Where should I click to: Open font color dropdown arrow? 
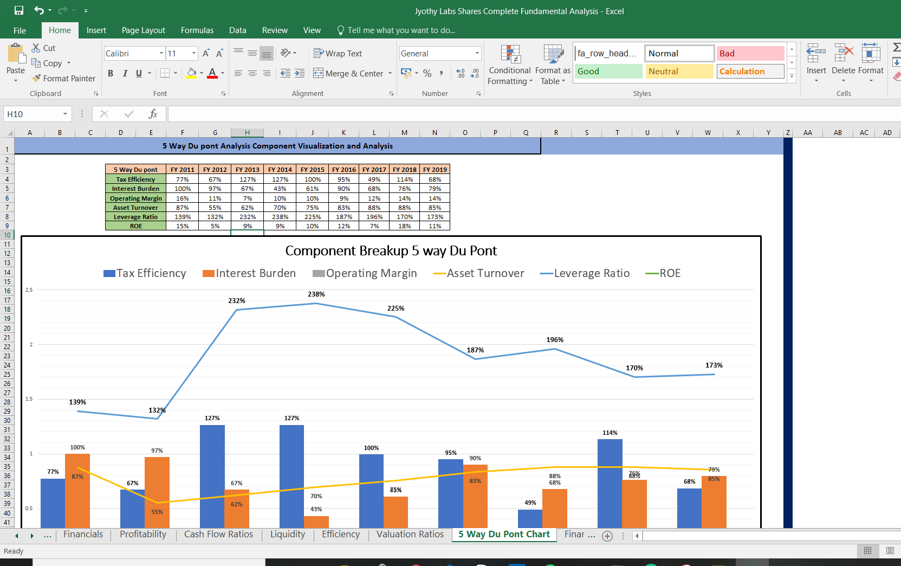tap(223, 73)
